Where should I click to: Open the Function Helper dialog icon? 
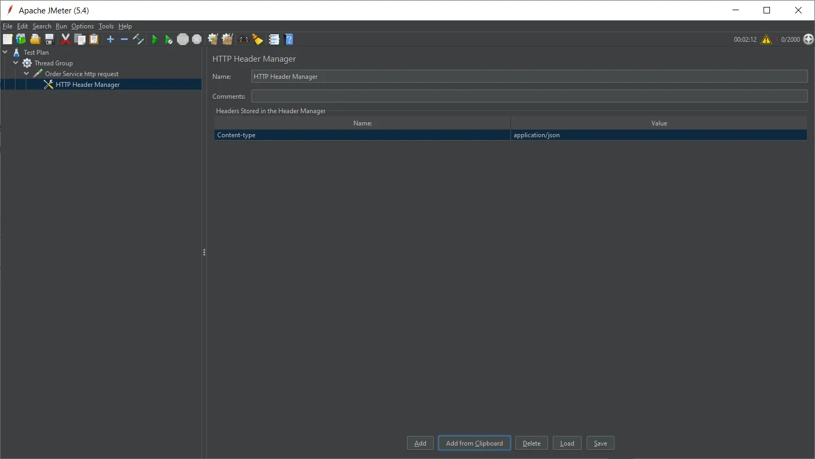tap(274, 39)
